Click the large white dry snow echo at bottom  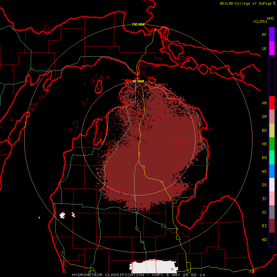coord(153,267)
